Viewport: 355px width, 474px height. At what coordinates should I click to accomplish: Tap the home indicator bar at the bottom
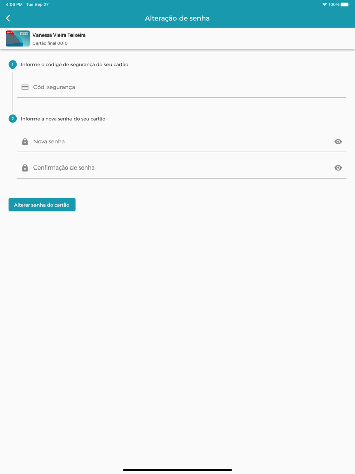(177, 470)
